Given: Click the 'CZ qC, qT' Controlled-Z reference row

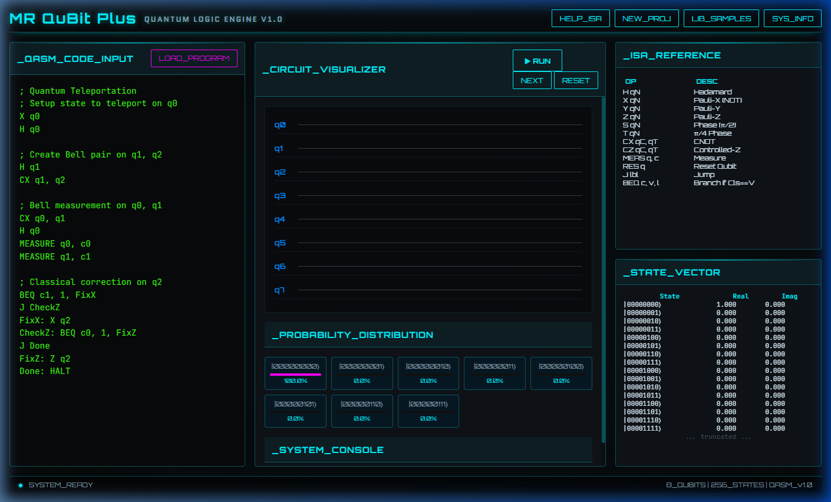Looking at the screenshot, I should (x=718, y=150).
